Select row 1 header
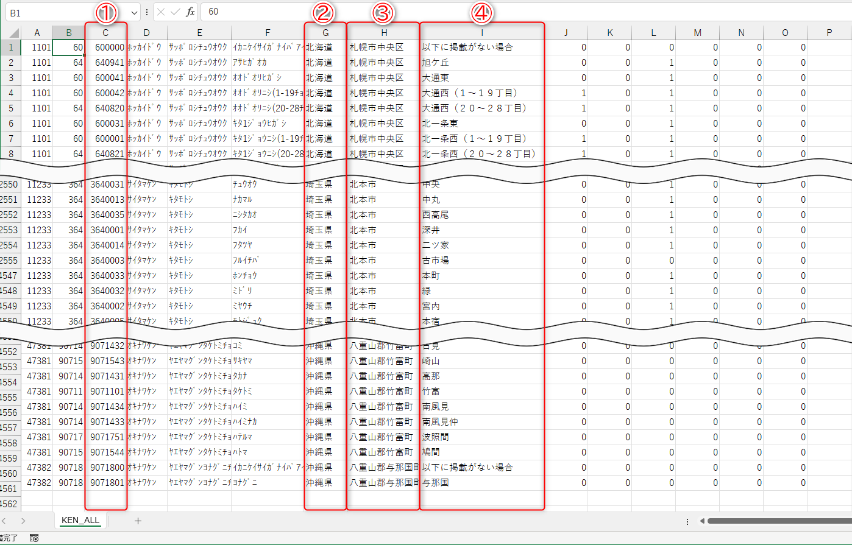 [10, 47]
